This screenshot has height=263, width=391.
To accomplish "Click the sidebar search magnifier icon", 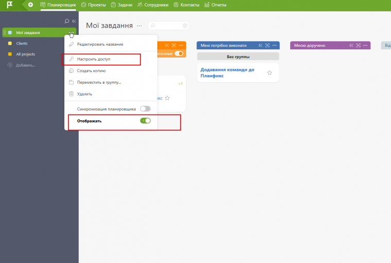I will [66, 21].
